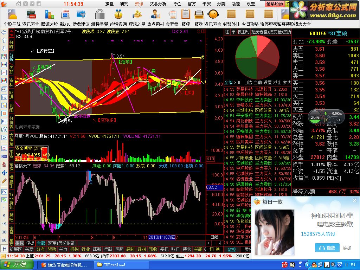Screen dimensions: 360x270
Task: Click the down arrow icon in left sidebar
Action: pos(4,49)
